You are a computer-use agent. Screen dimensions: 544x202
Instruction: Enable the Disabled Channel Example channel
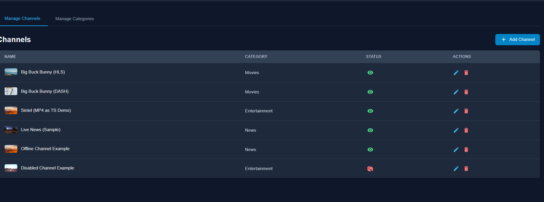pos(370,169)
